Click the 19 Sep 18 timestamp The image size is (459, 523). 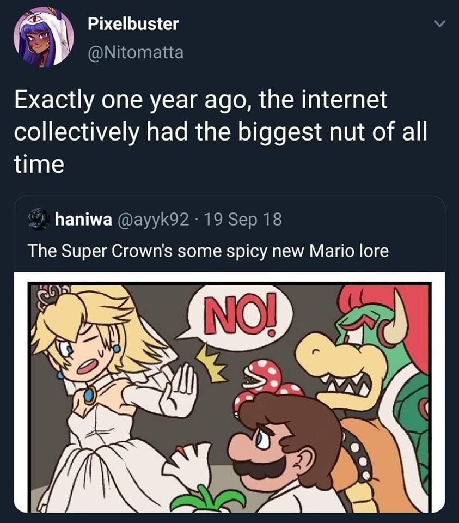242,219
